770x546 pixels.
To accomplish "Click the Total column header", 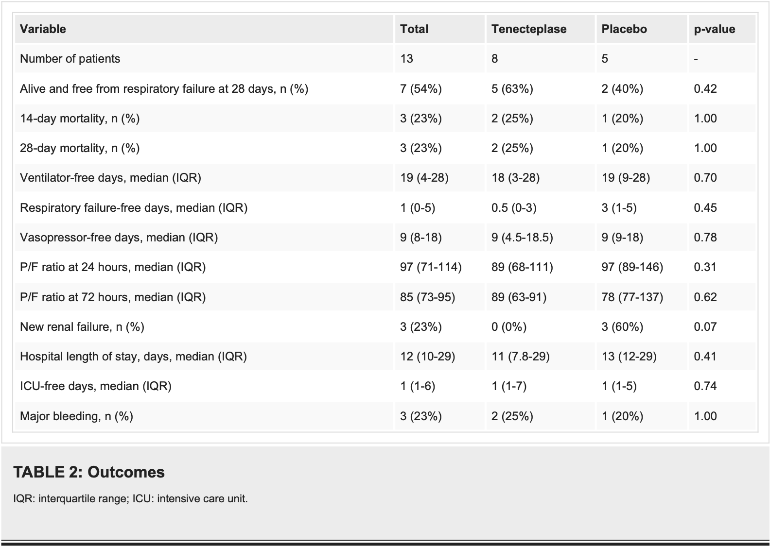I will 414,29.
